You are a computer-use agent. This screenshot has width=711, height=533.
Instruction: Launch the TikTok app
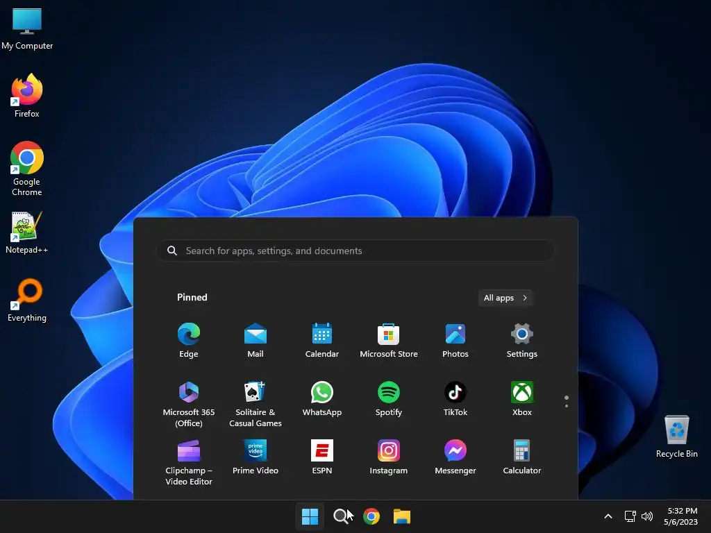click(455, 399)
